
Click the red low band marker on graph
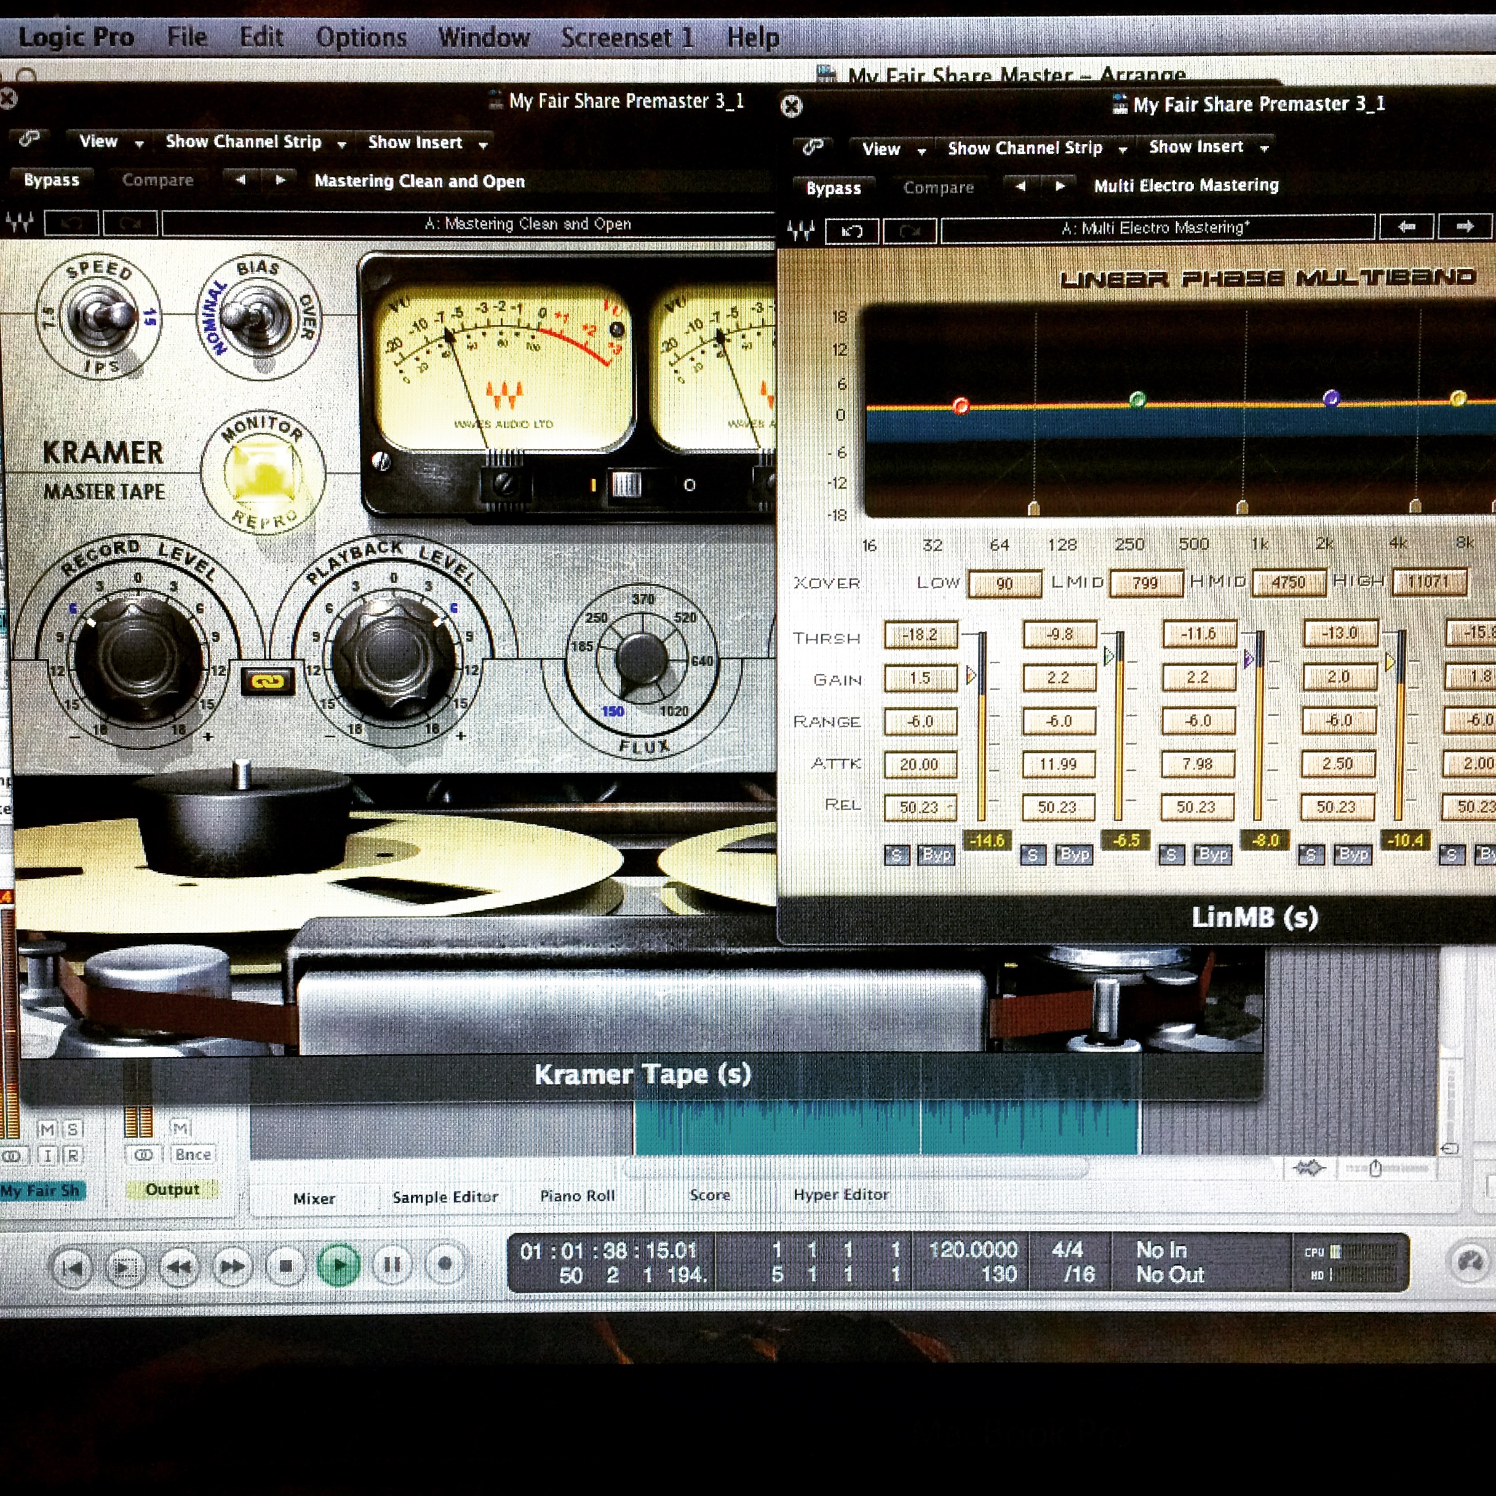[961, 405]
